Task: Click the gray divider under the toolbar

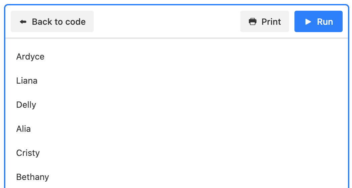Action: (176, 38)
